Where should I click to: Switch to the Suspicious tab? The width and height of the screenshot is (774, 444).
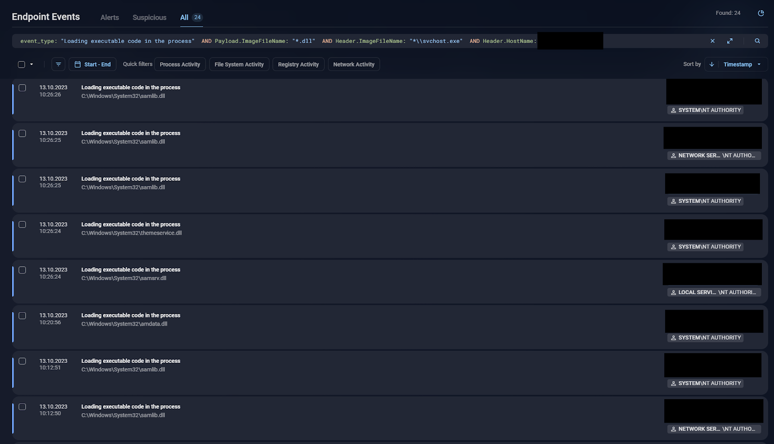coord(149,17)
